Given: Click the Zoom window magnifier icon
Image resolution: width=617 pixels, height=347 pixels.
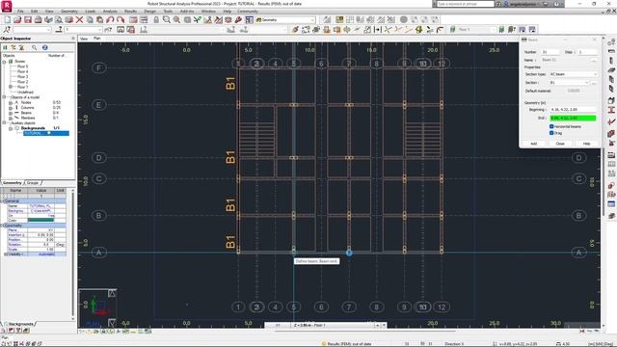Looking at the screenshot, I should coord(167,19).
